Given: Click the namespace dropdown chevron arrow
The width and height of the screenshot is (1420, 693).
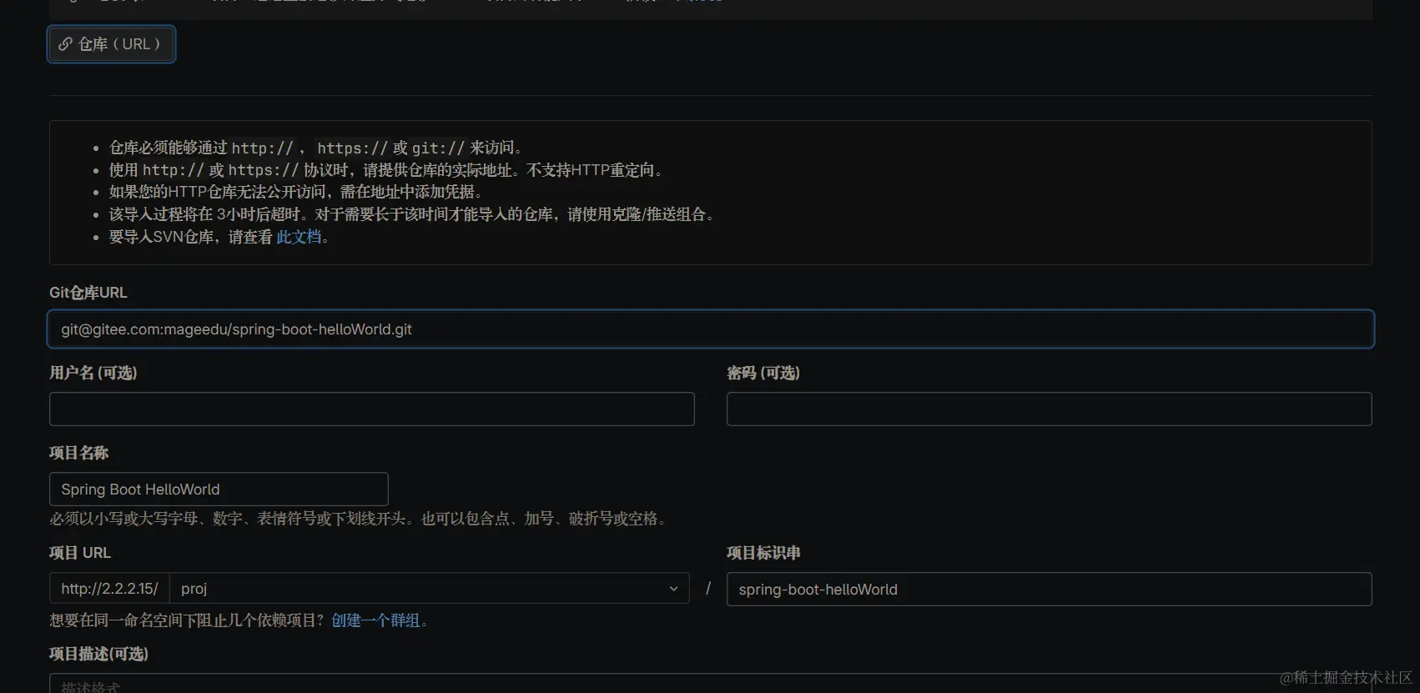Looking at the screenshot, I should [x=673, y=589].
